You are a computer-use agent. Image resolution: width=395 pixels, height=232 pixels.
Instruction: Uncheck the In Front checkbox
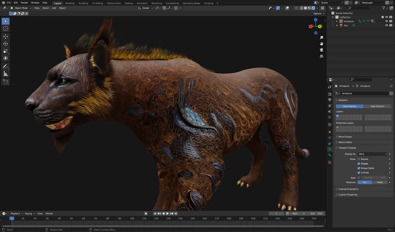tap(359, 173)
